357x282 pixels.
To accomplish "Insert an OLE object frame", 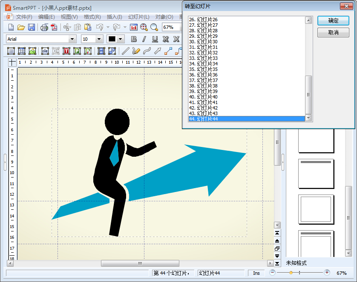I will [45, 51].
